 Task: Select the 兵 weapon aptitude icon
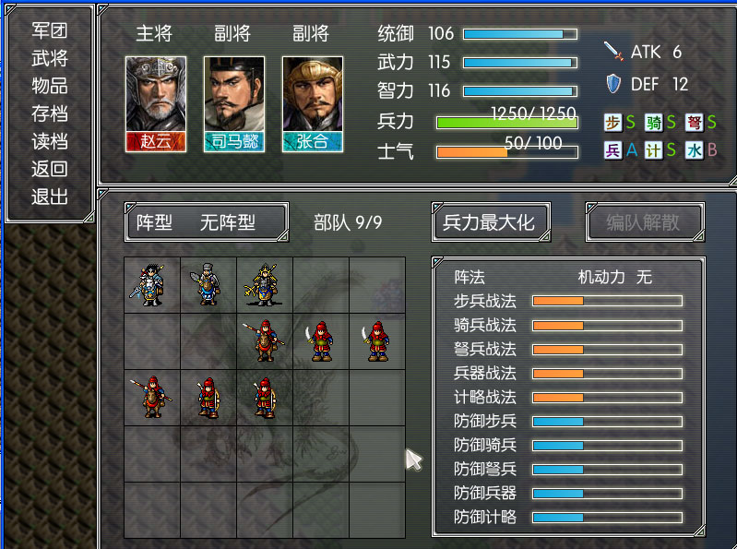coord(612,150)
